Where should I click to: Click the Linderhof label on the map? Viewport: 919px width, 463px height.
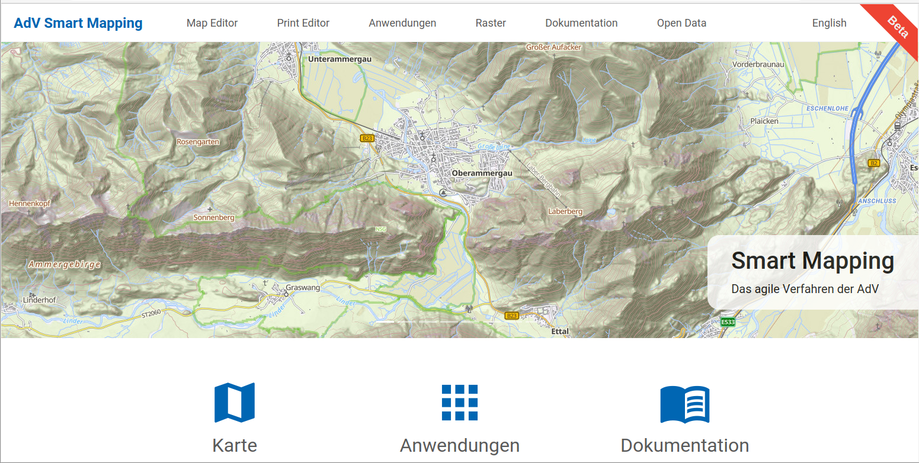(40, 300)
